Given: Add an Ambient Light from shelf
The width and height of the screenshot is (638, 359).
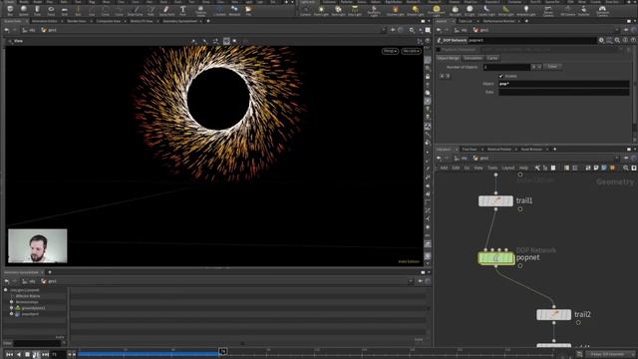Looking at the screenshot, I should coord(525,10).
